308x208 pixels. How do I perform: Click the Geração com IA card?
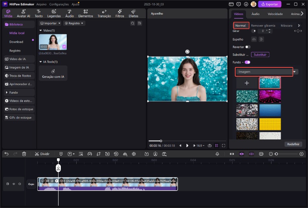click(53, 73)
